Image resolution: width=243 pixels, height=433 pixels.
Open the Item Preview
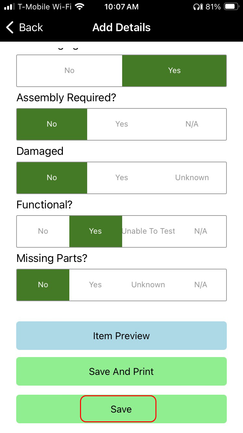point(121,336)
